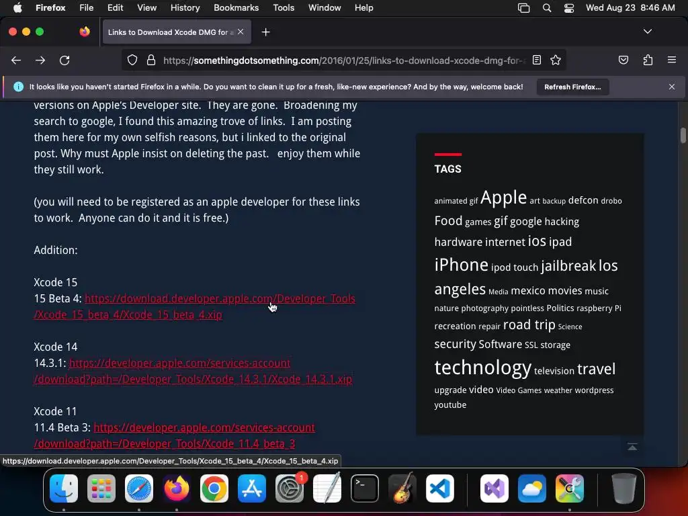688x516 pixels.
Task: Click the Firefox icon in the Dock
Action: point(177,488)
